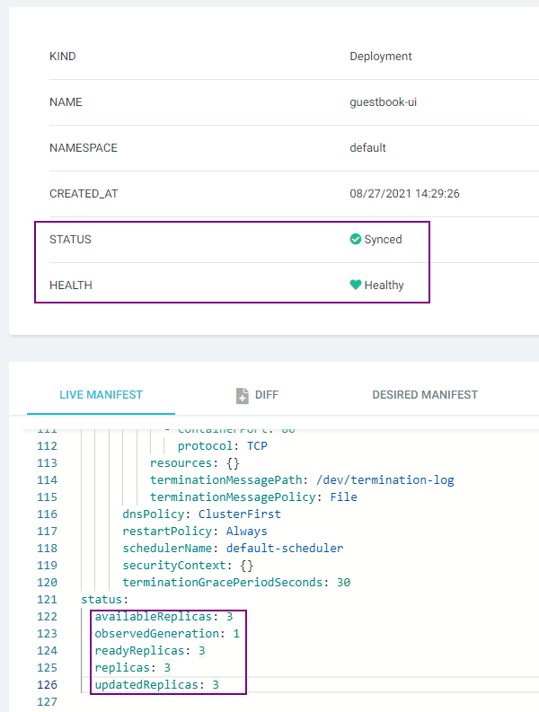Click the restartPolicy: Always line
The image size is (539, 712).
point(195,532)
